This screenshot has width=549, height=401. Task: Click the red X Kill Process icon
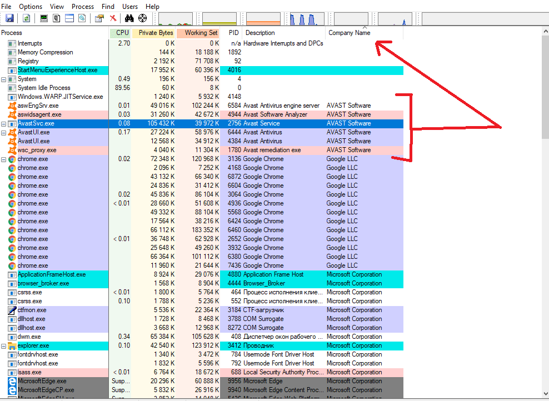(x=113, y=18)
